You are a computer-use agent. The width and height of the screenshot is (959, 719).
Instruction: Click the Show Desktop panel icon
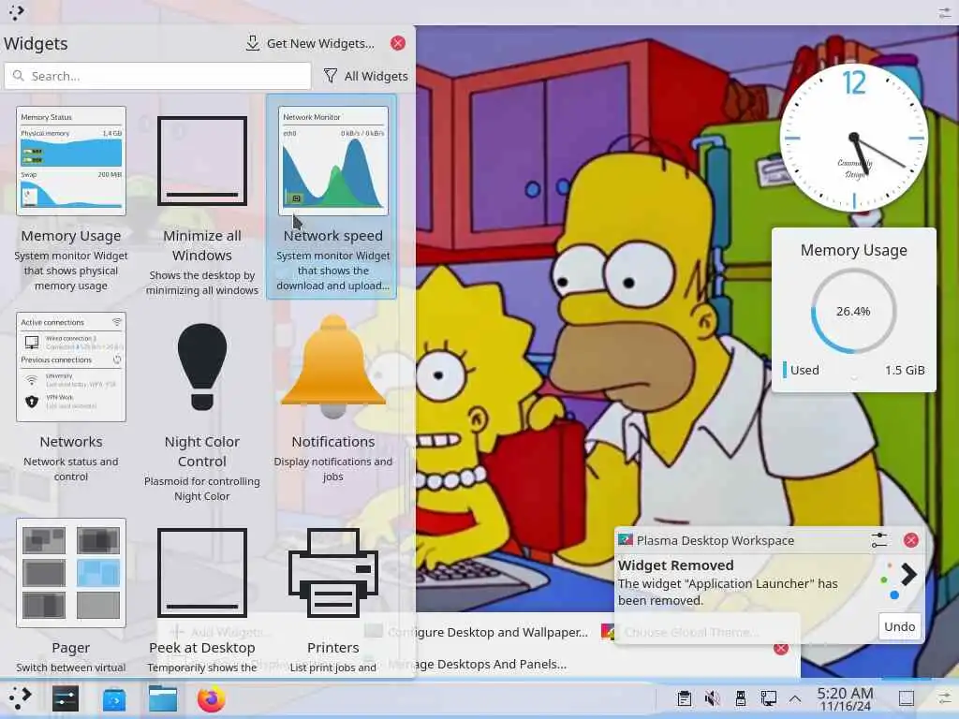pyautogui.click(x=907, y=698)
